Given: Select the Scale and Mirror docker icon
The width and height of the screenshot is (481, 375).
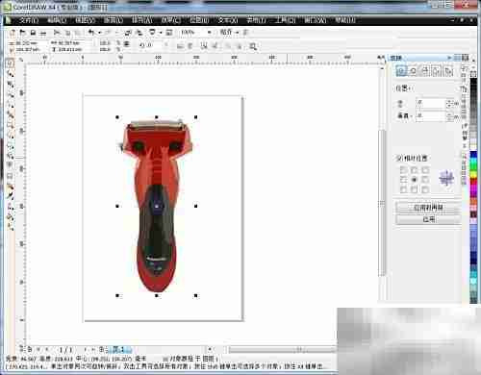Looking at the screenshot, I should (425, 71).
